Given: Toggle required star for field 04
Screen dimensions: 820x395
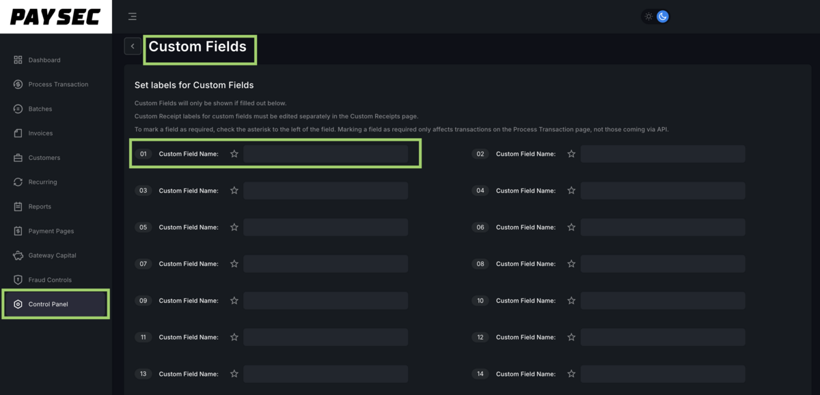Looking at the screenshot, I should 571,191.
